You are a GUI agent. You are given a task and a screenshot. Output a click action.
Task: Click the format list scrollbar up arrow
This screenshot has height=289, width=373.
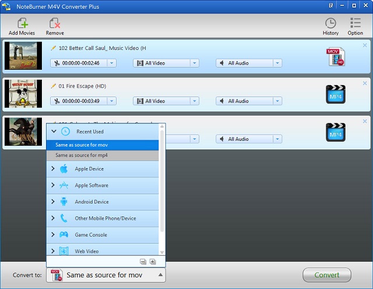pyautogui.click(x=162, y=126)
